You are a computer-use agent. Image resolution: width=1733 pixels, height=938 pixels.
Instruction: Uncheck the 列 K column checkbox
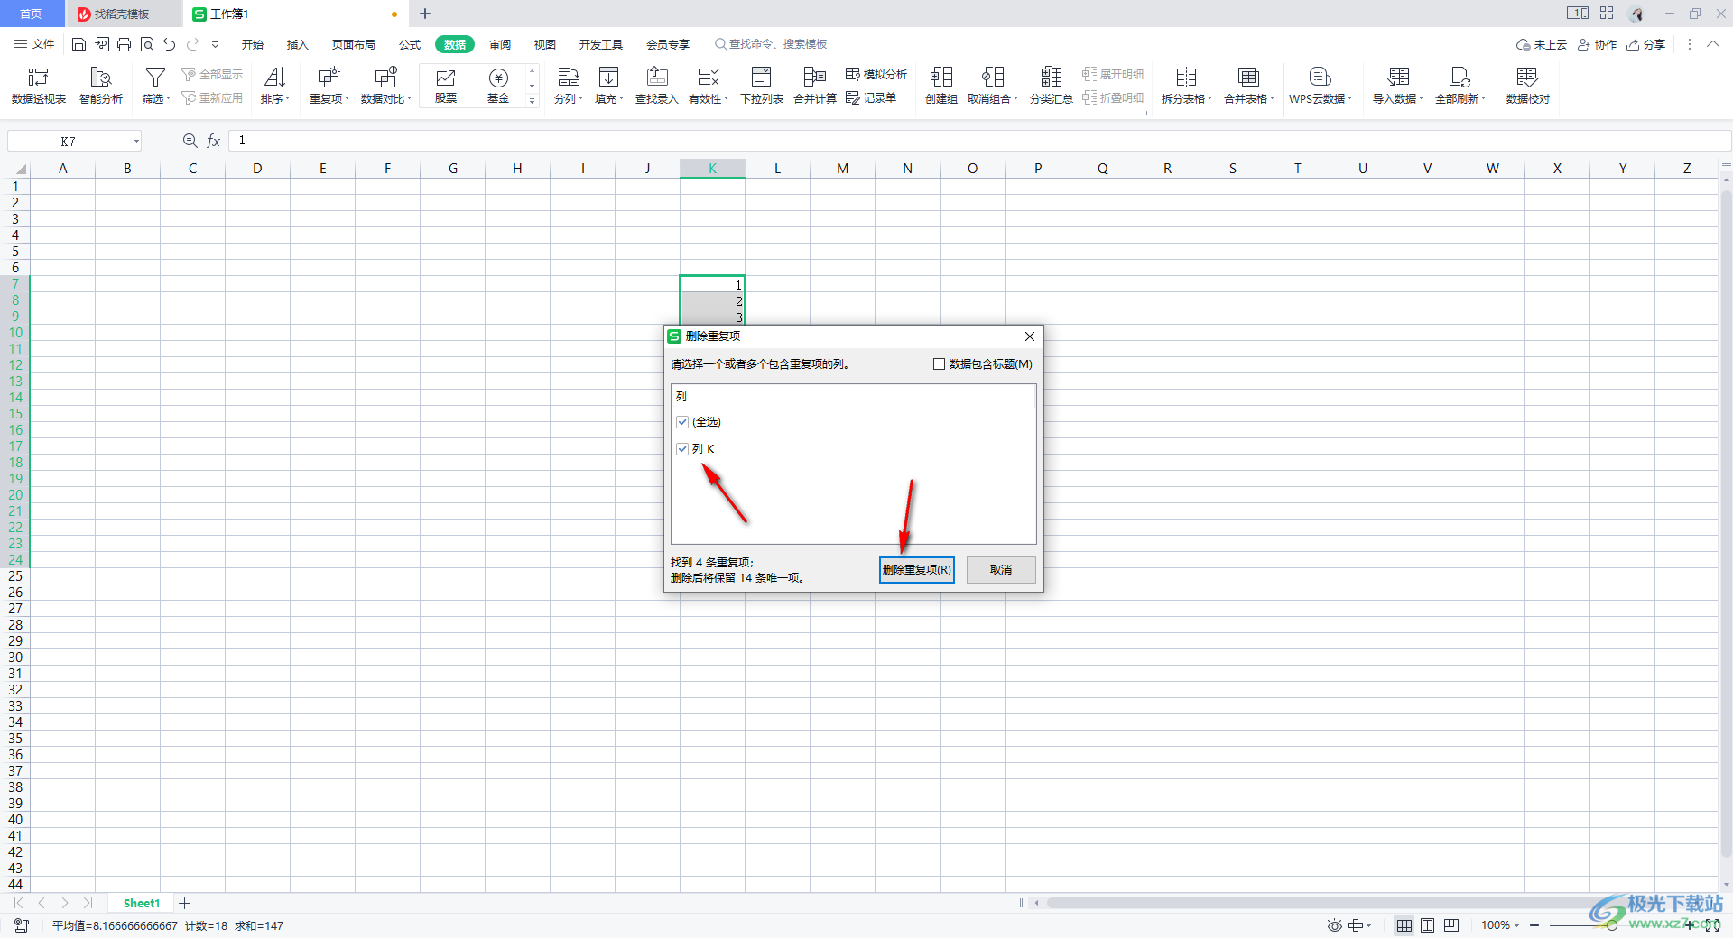tap(682, 449)
